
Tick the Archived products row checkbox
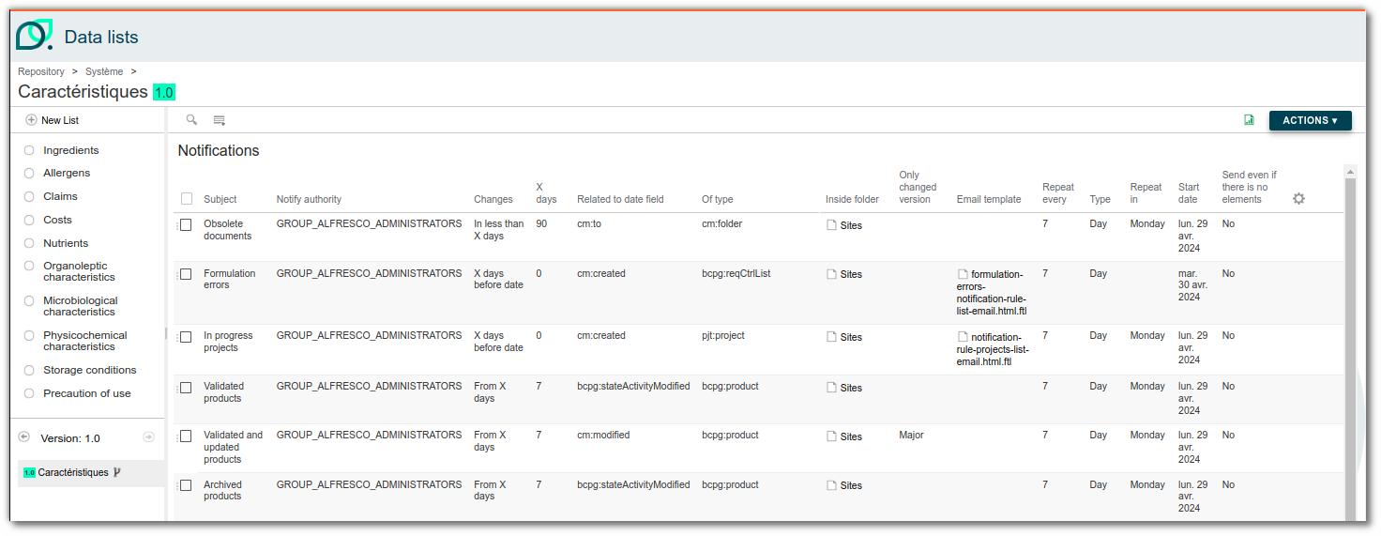186,485
